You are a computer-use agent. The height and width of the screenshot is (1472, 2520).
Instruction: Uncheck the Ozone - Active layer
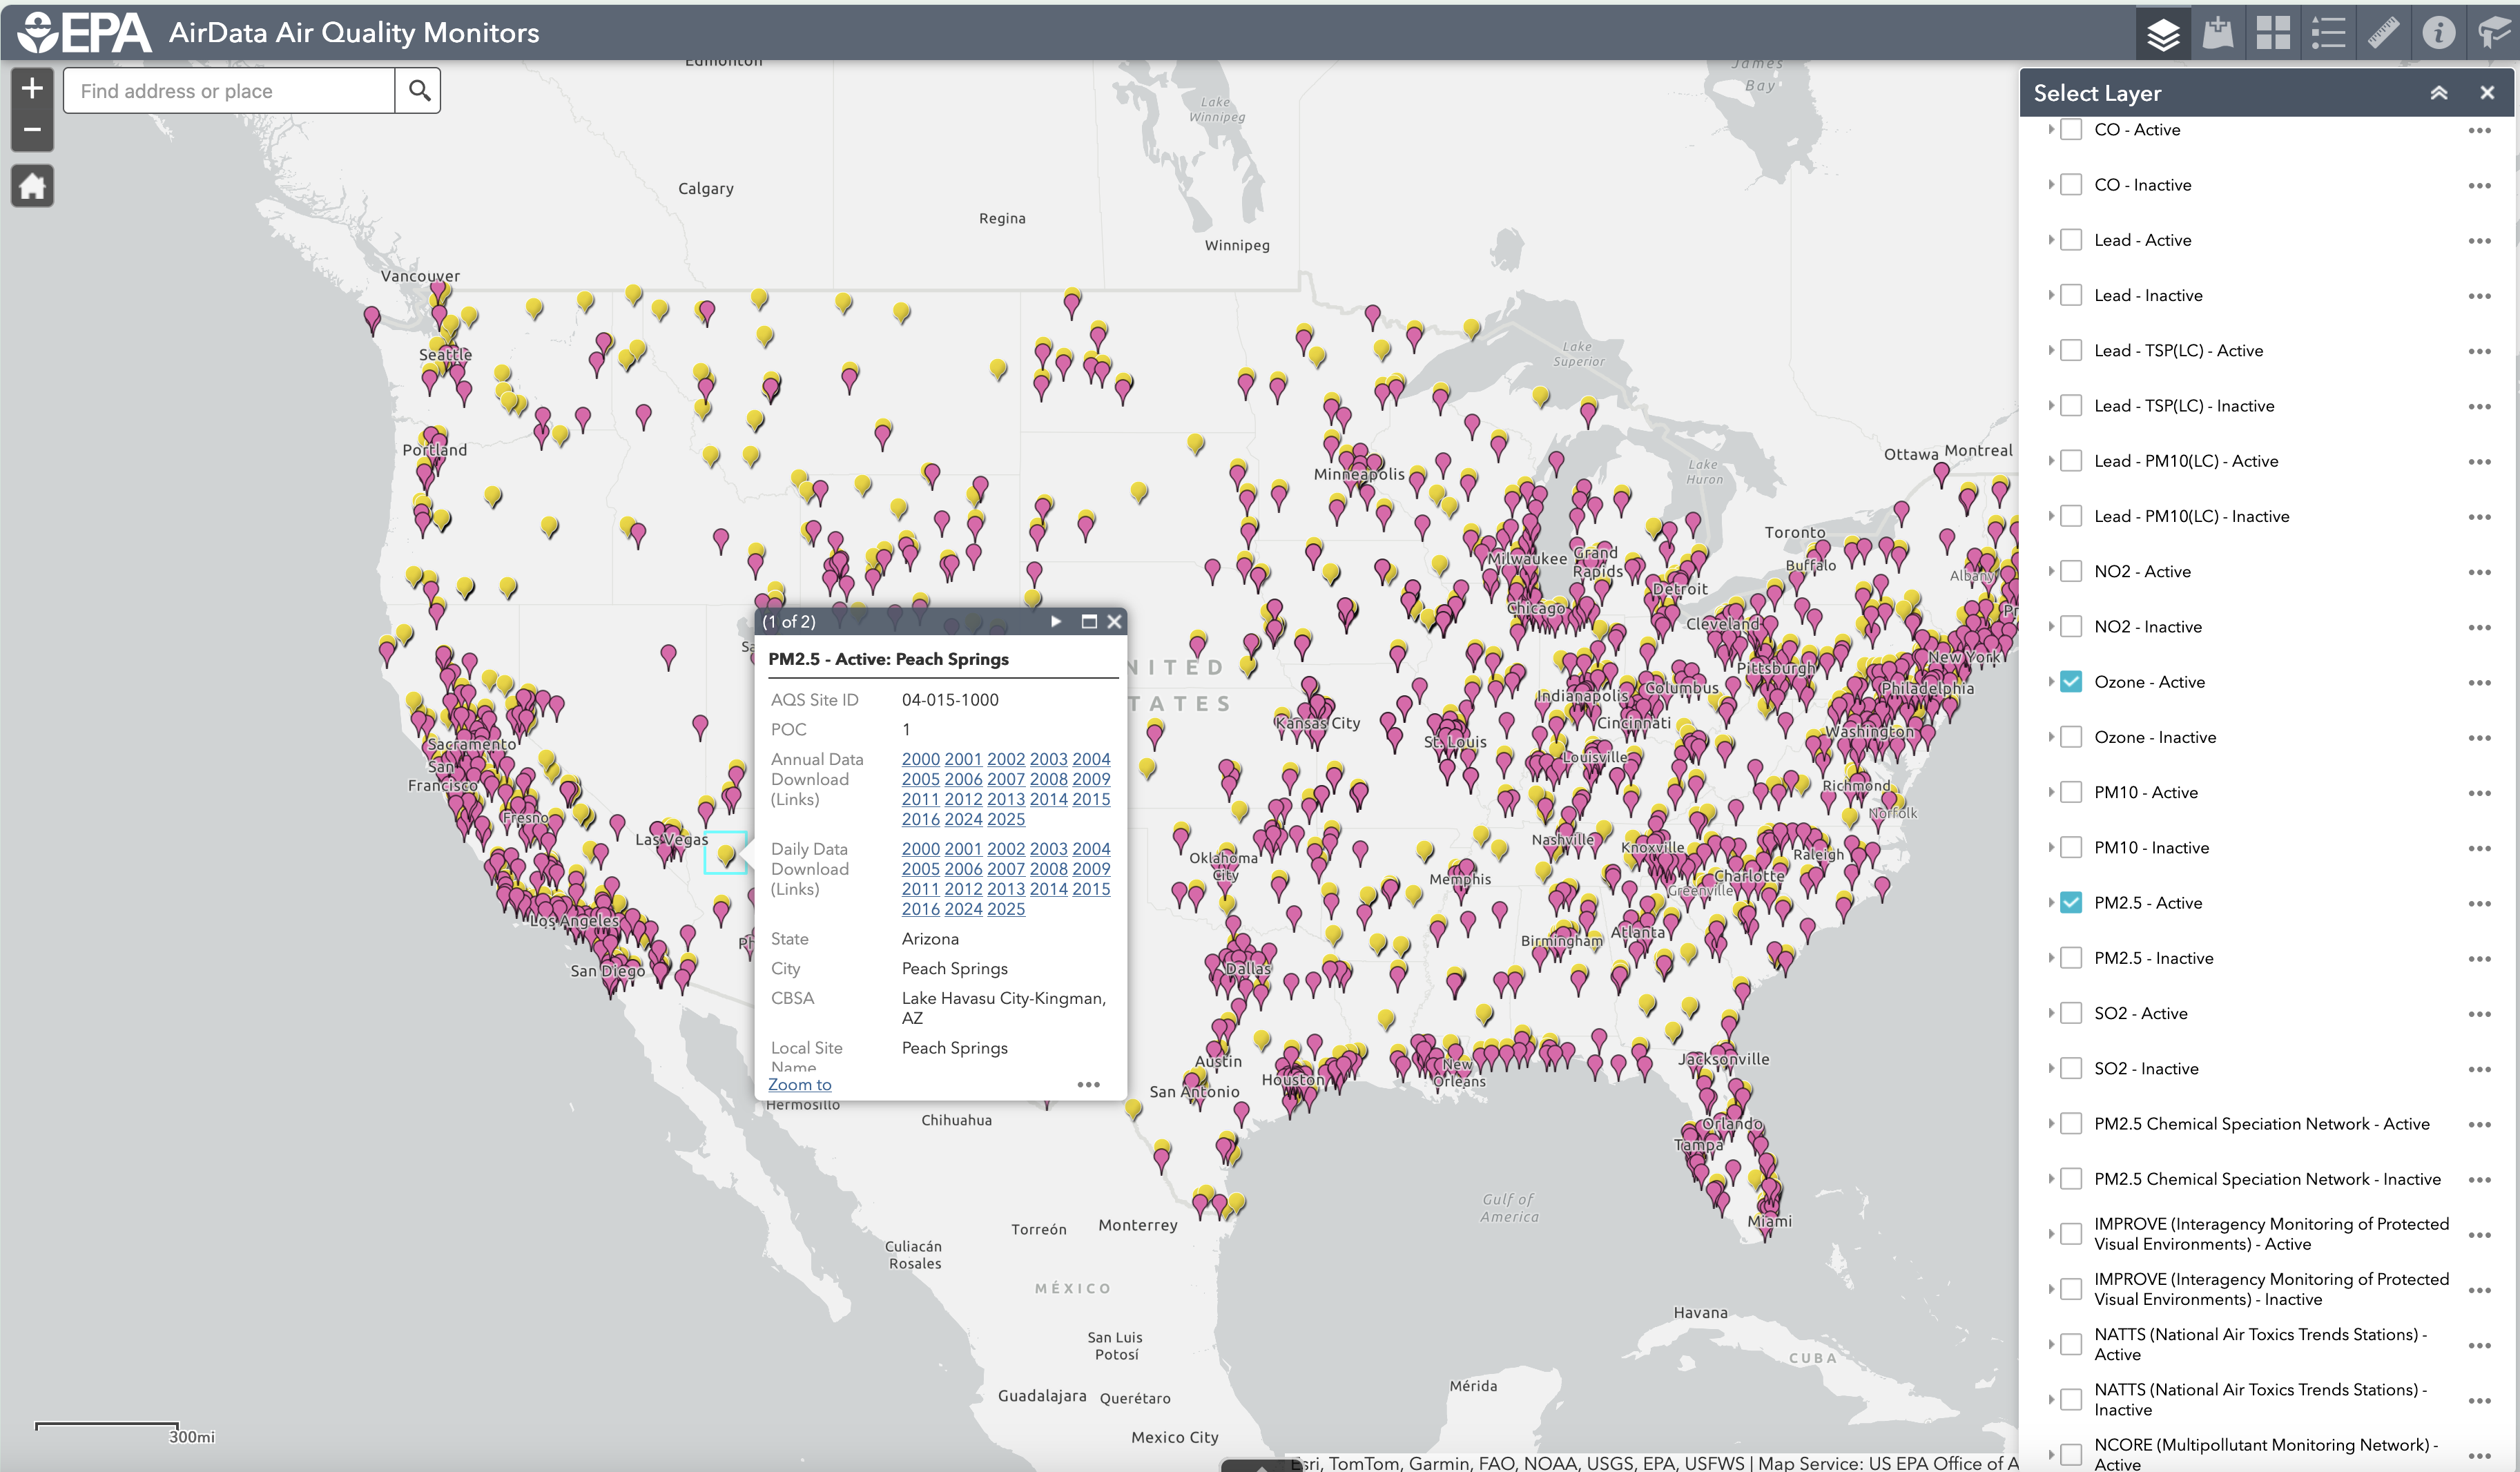(x=2072, y=682)
